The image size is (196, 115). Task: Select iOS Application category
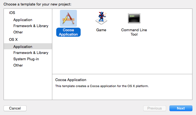pyautogui.click(x=23, y=20)
